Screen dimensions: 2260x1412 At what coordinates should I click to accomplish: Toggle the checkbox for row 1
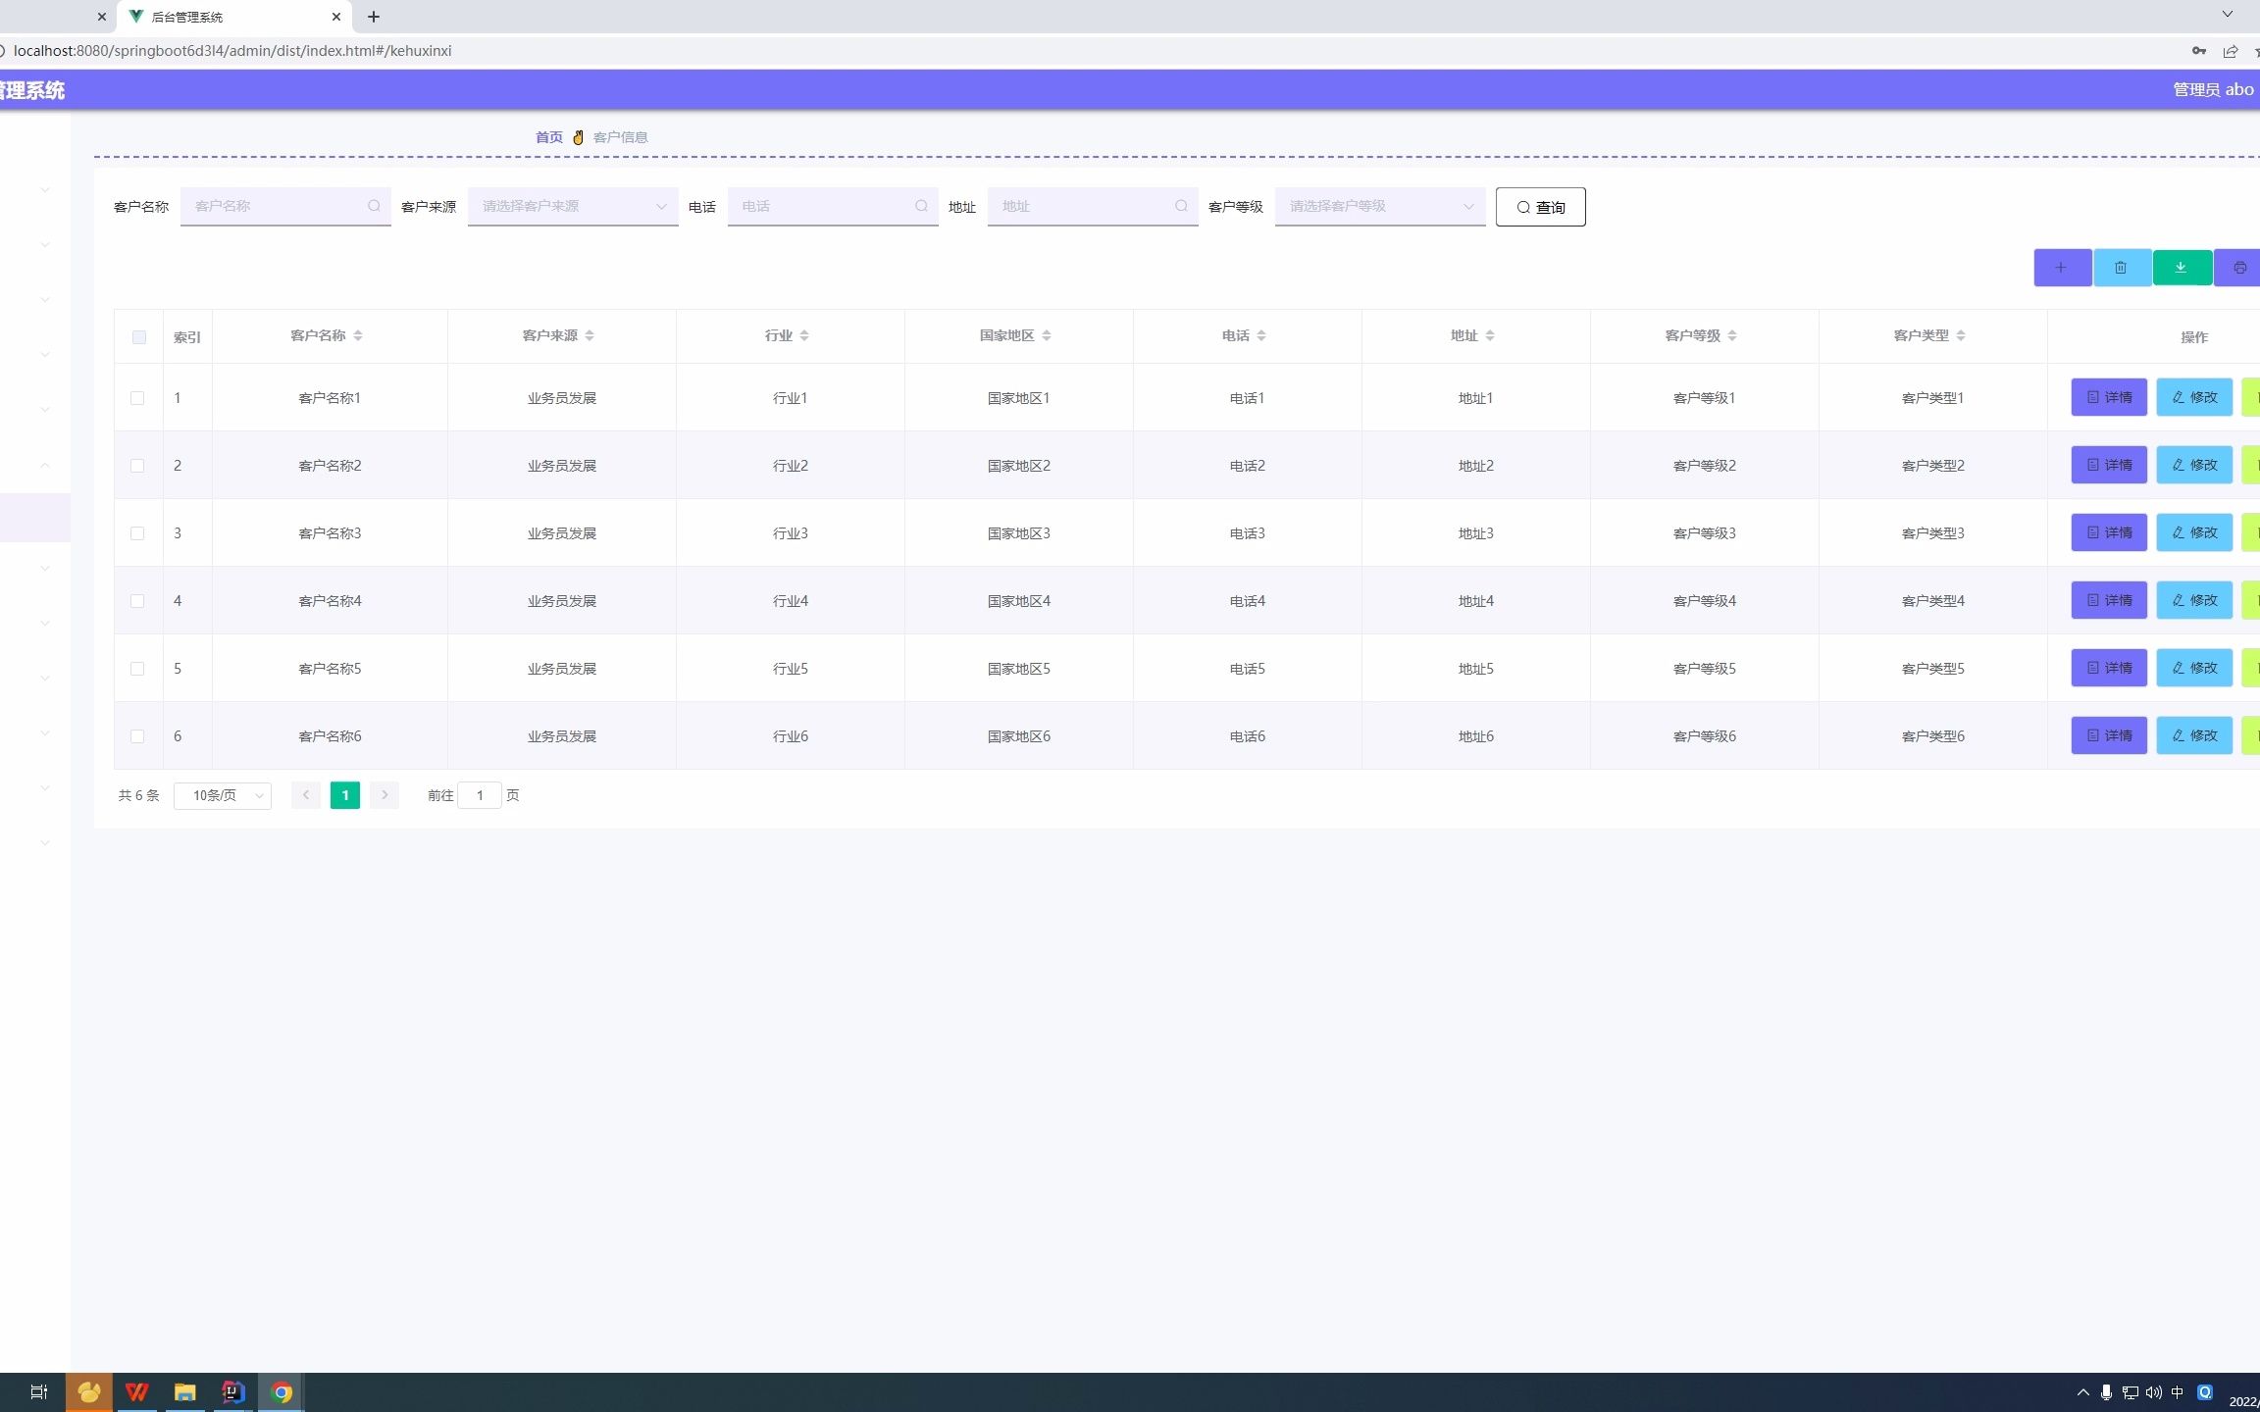[x=136, y=397]
